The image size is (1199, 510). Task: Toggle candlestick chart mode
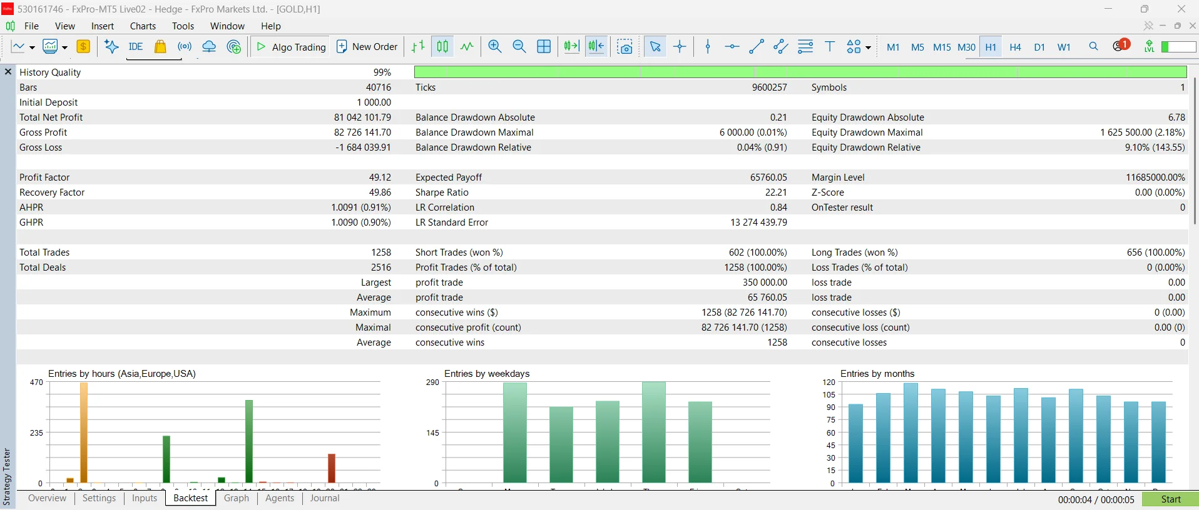[442, 47]
